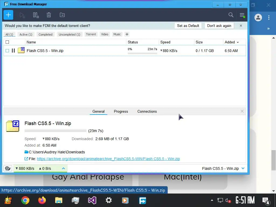This screenshot has width=276, height=207.
Task: Open search in Free Download Manager
Action: point(231,15)
